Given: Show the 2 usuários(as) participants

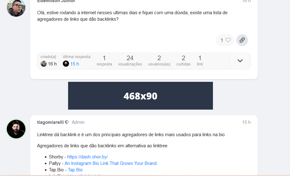Looking at the screenshot, I should tap(159, 61).
